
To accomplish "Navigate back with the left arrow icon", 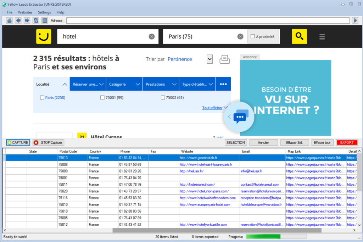I will tap(18, 21).
